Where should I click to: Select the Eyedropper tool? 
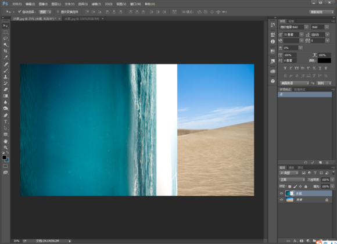(x=6, y=58)
